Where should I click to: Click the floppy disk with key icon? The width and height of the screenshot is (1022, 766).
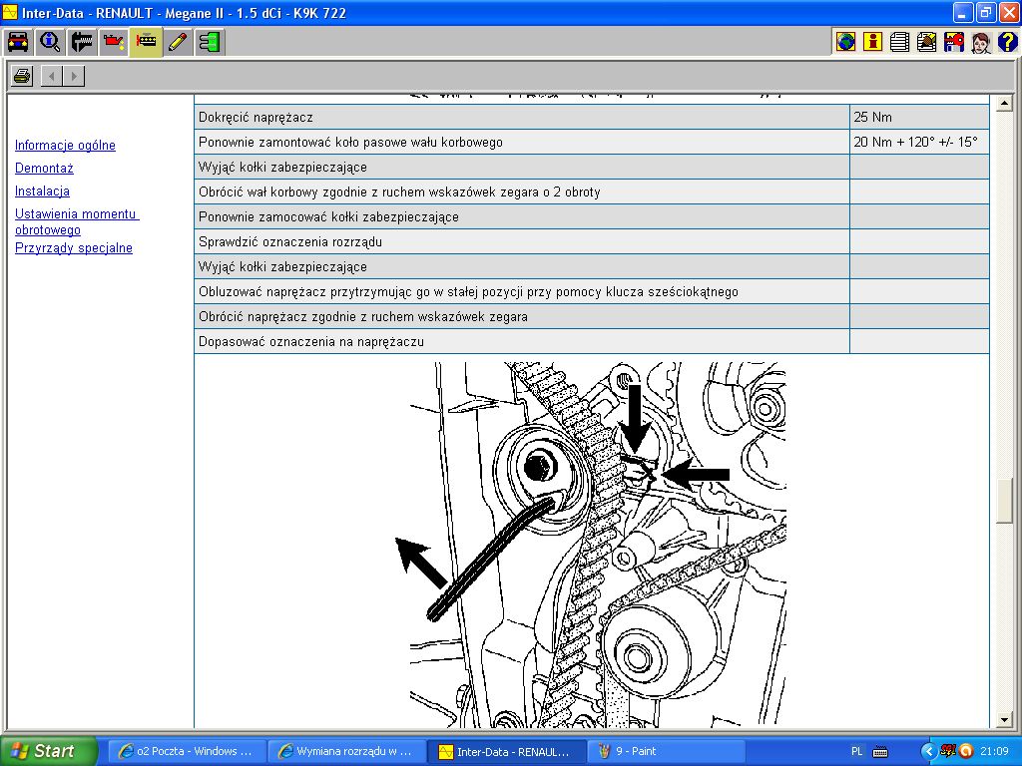coord(953,42)
